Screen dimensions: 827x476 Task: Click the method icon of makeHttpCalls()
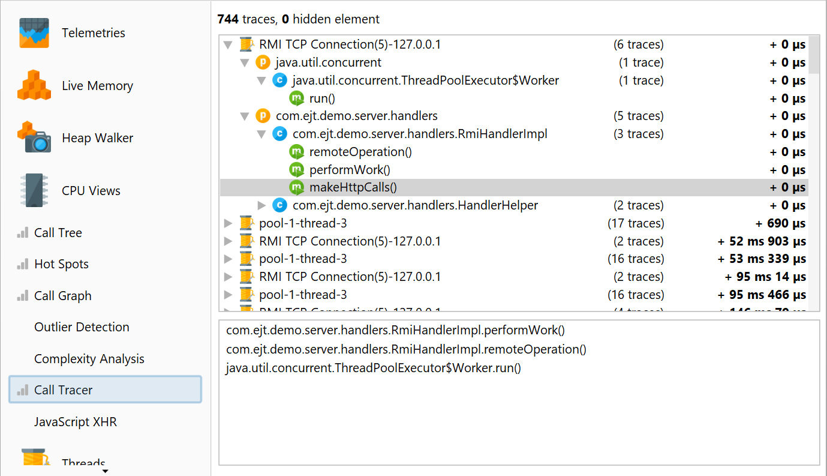[x=296, y=187]
